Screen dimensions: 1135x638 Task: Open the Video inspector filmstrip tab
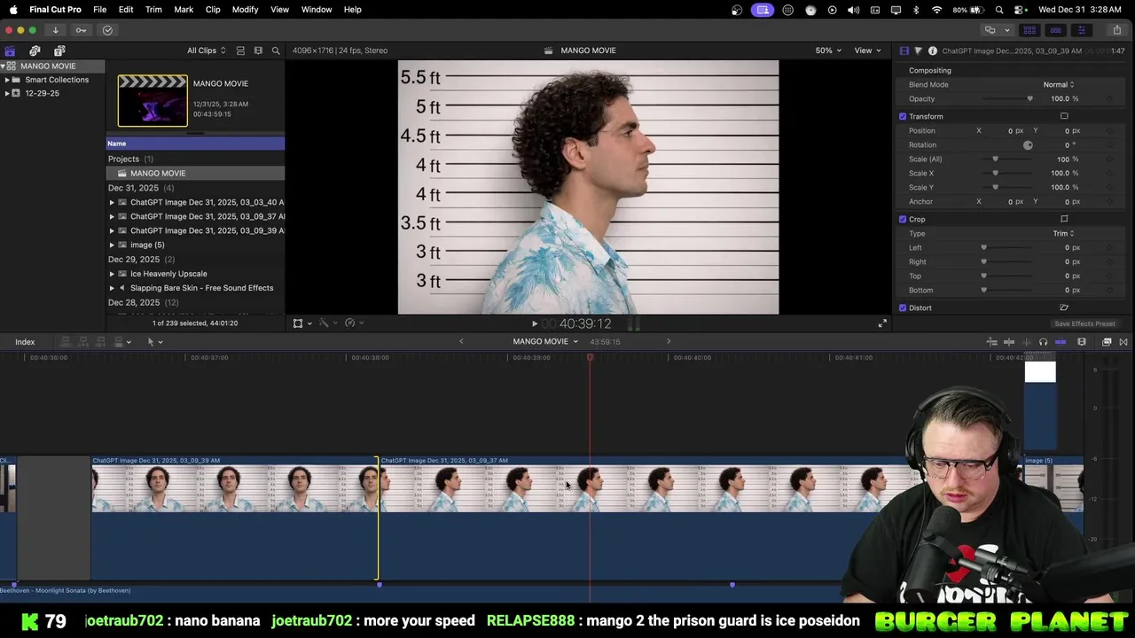click(904, 51)
